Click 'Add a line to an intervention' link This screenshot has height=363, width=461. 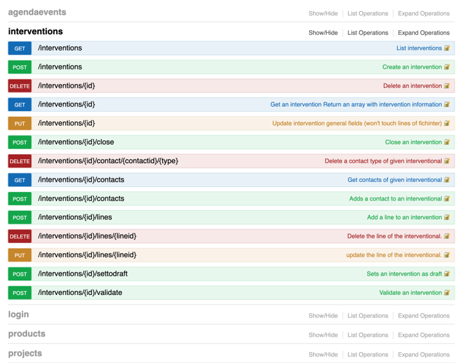tap(404, 217)
